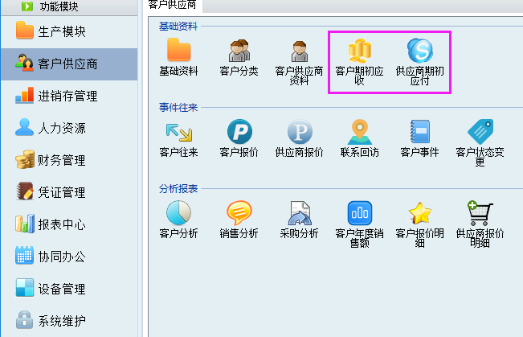The height and width of the screenshot is (337, 523).
Task: Open 客户供应商资料 icon
Action: tap(299, 51)
